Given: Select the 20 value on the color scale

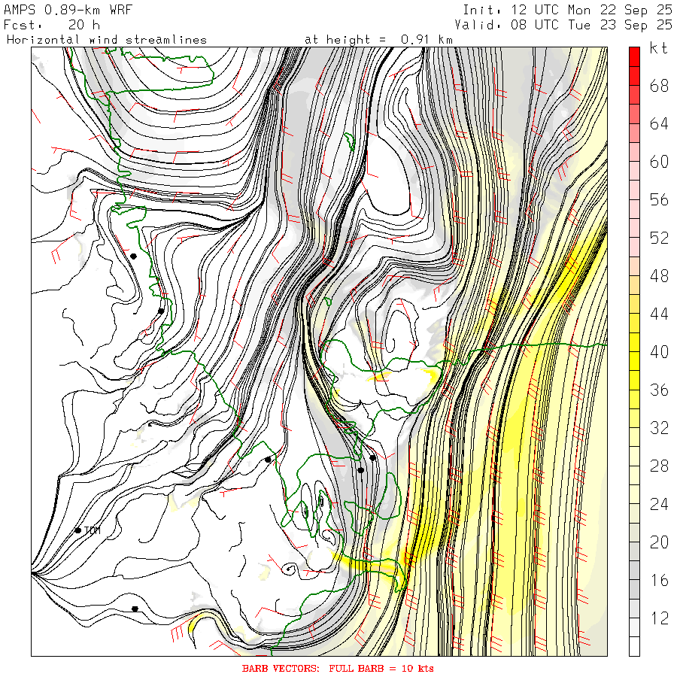Looking at the screenshot, I should [x=659, y=542].
